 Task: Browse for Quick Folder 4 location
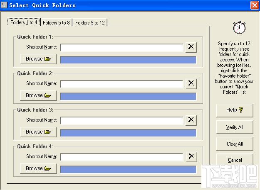point(38,168)
